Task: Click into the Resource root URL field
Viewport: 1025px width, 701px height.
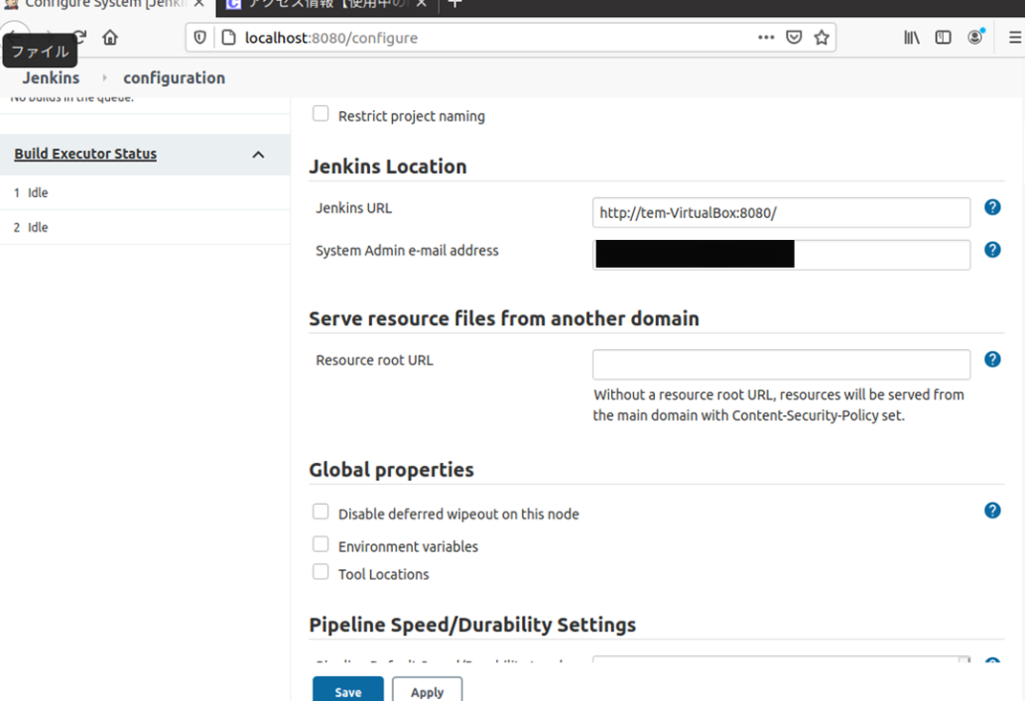Action: pyautogui.click(x=781, y=364)
